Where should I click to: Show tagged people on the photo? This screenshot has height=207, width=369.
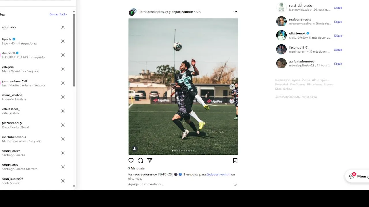[x=134, y=149]
